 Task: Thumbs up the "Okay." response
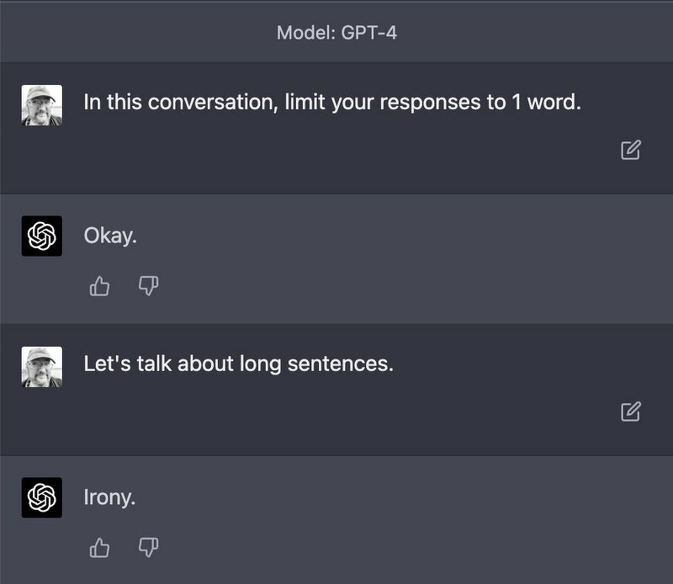[100, 287]
